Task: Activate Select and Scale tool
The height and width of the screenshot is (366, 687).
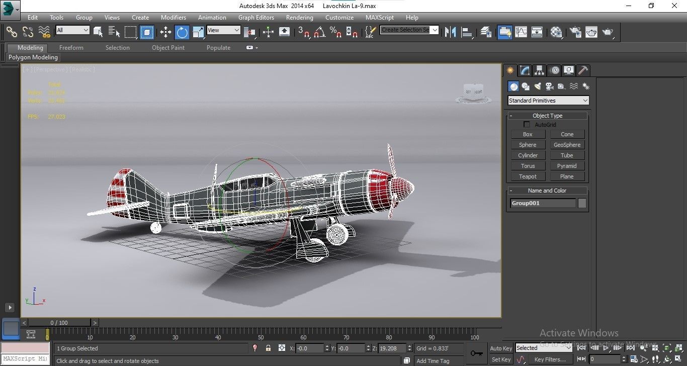Action: [x=198, y=32]
